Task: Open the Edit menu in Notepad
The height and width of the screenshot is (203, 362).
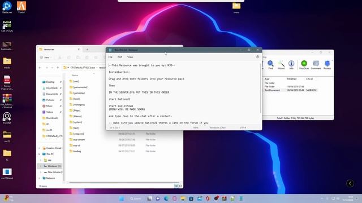Action: point(120,57)
